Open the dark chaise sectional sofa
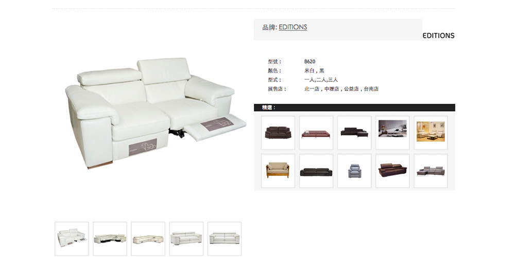515x257 pixels. tap(354, 133)
